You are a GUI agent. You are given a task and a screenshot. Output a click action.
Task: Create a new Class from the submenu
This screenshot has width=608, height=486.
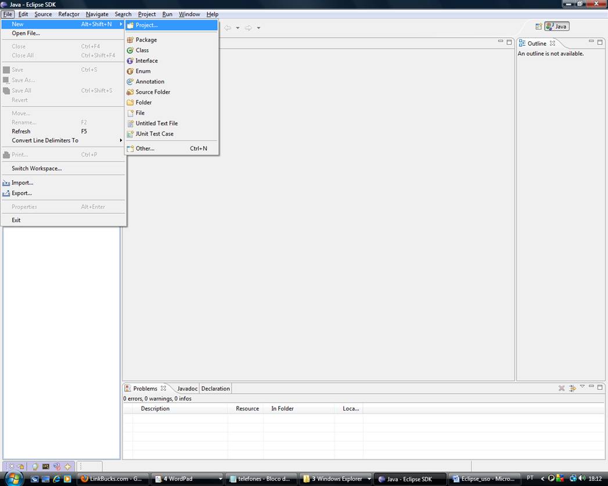171,50
